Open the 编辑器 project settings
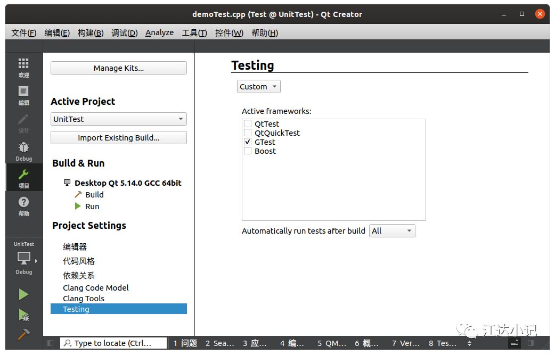This screenshot has width=555, height=355. coord(75,246)
